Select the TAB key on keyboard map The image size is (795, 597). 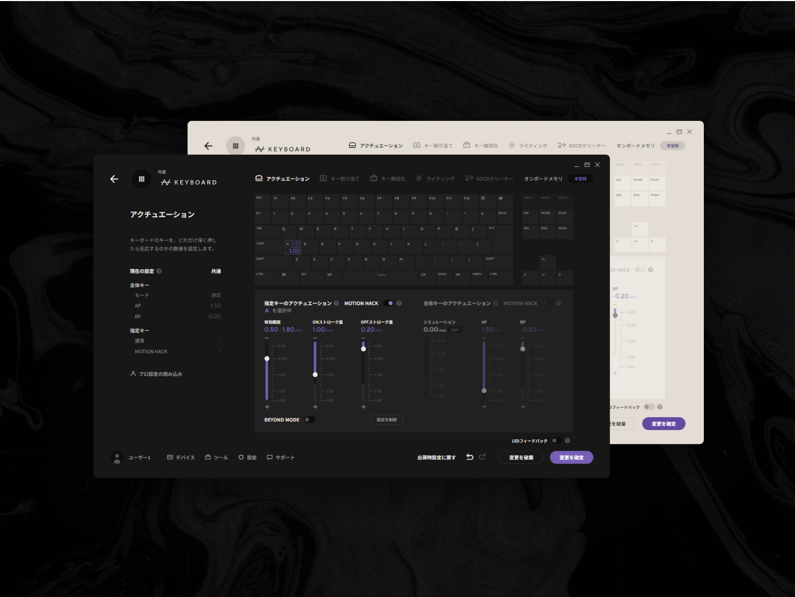pyautogui.click(x=267, y=232)
